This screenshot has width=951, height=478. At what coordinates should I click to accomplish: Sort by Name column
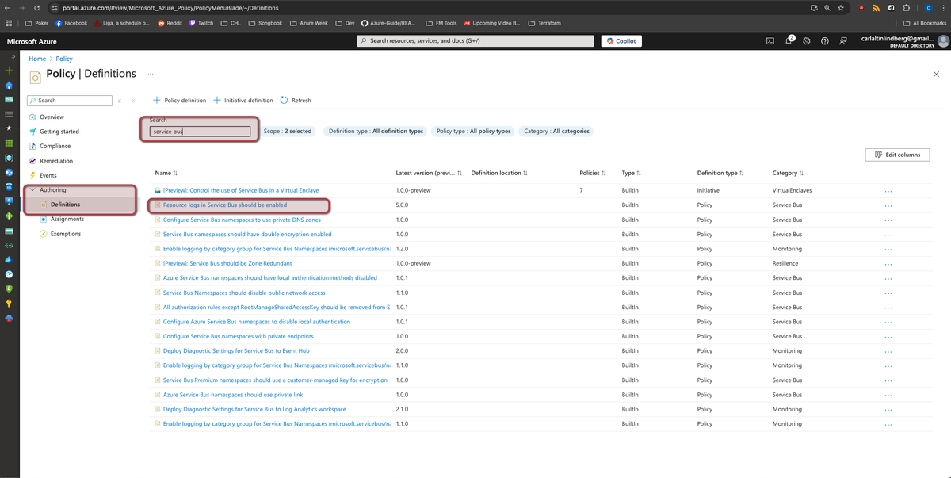click(x=166, y=173)
